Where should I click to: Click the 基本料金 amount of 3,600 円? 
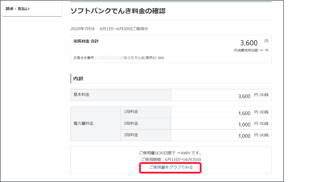244,96
